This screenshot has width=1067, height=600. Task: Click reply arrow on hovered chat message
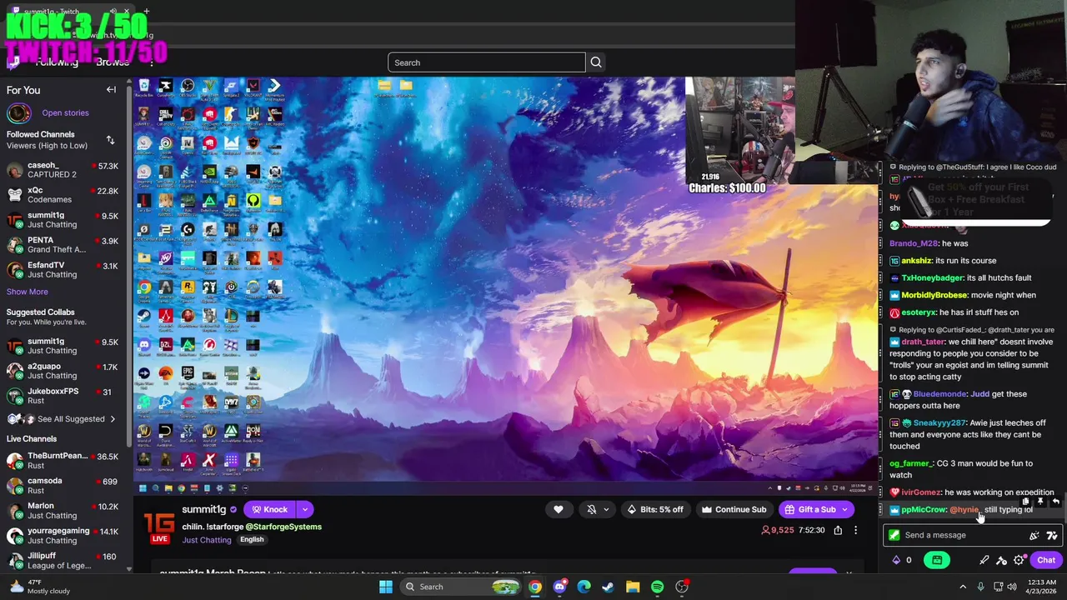tap(1056, 502)
